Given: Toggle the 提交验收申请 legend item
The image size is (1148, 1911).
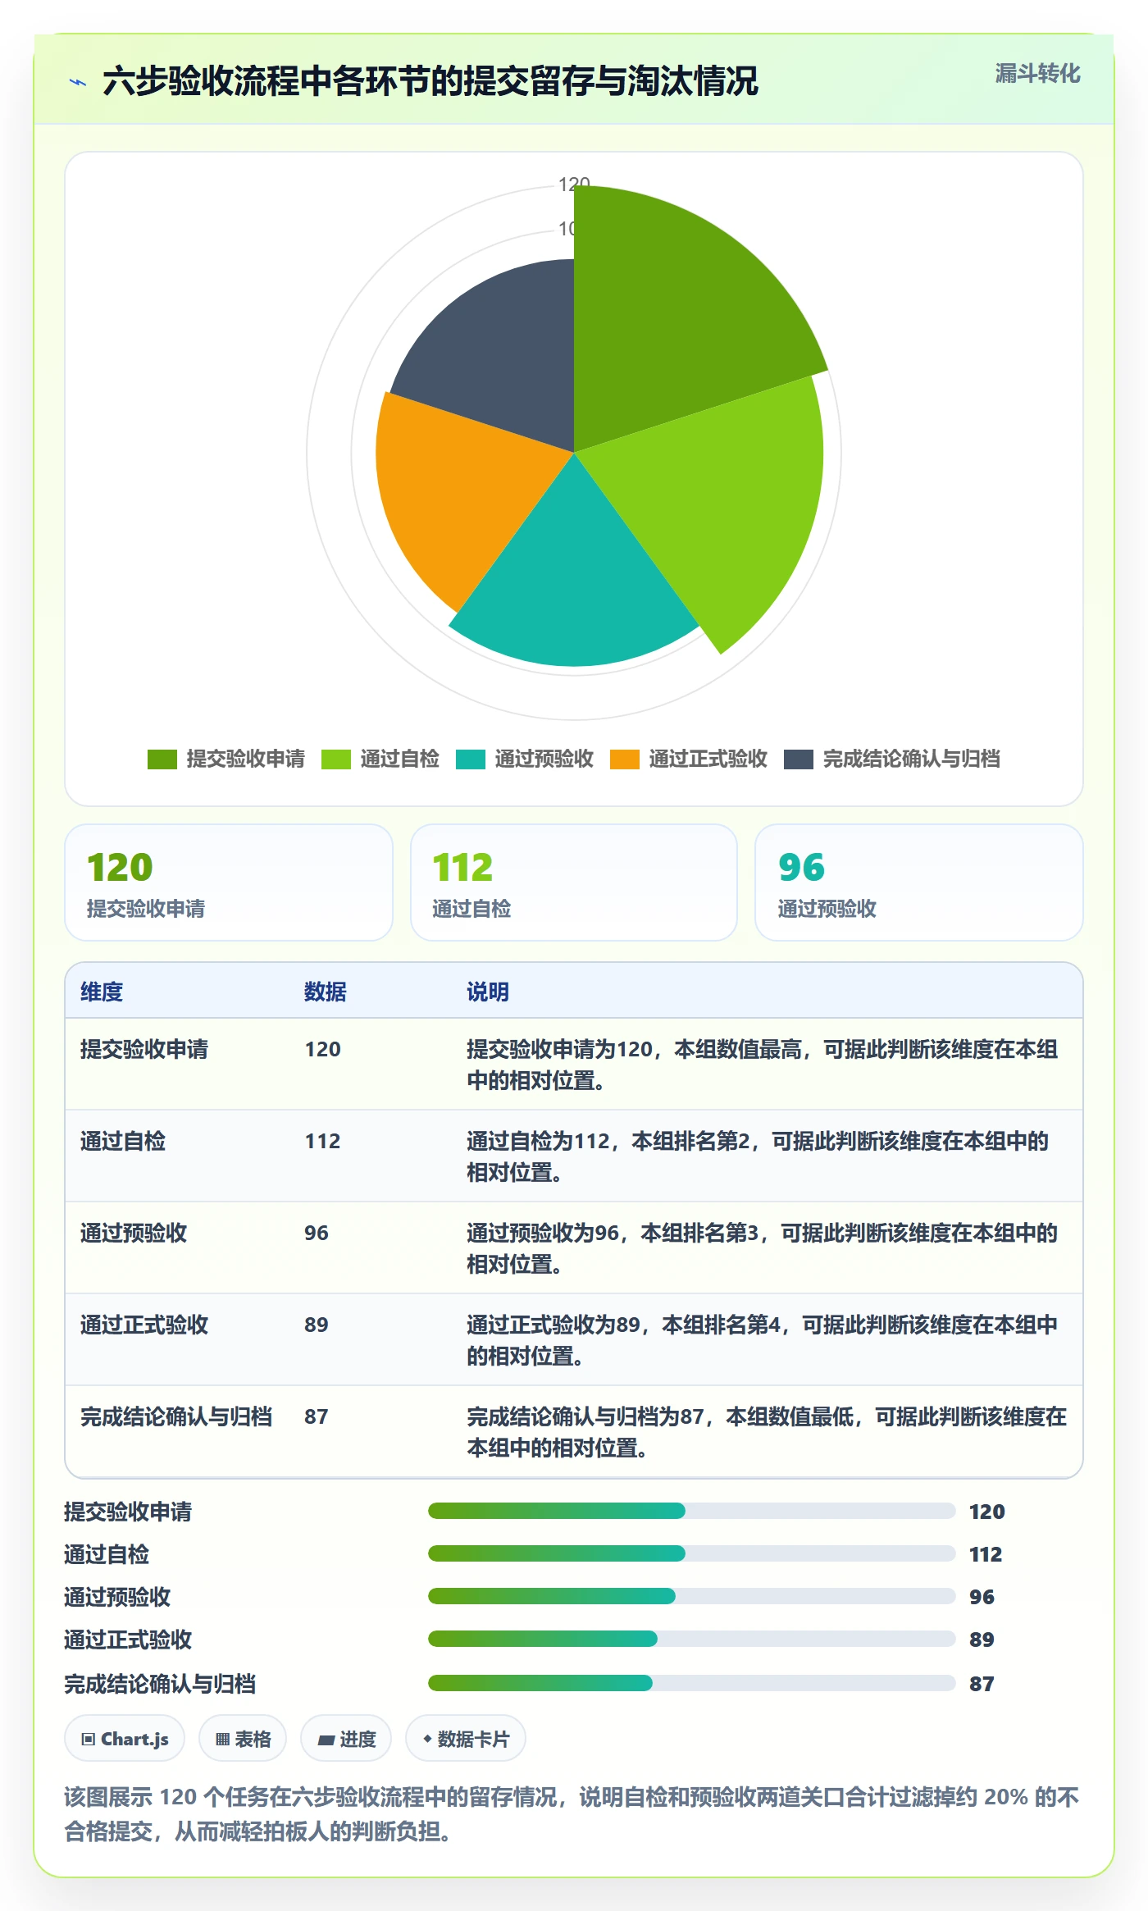Looking at the screenshot, I should (x=225, y=759).
